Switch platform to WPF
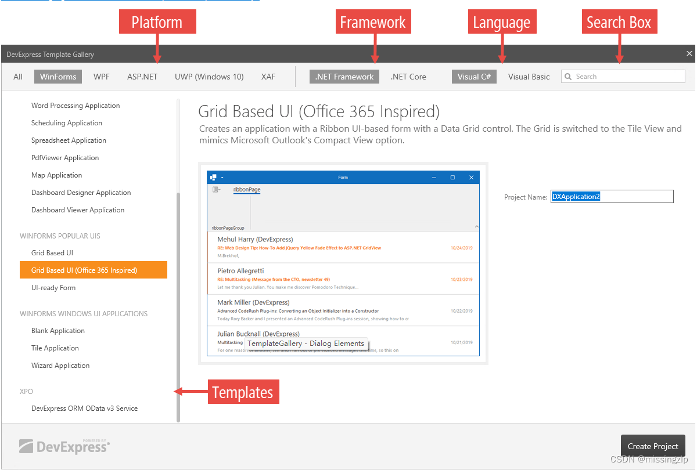Screen dimensions: 697x470 pos(102,77)
